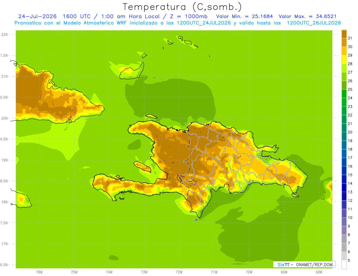The image size is (358, 276).
Task: Click the dark brown legend swatch above 31
Action: click(344, 34)
